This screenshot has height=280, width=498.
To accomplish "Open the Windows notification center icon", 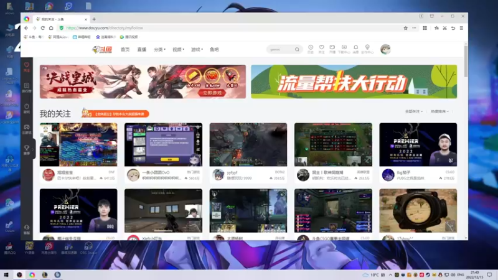I will [x=489, y=275].
